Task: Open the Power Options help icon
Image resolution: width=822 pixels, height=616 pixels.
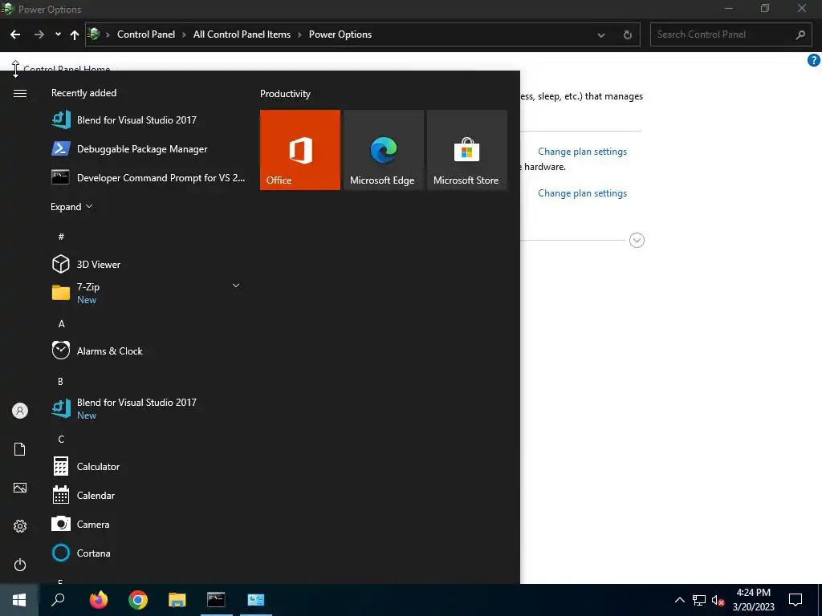Action: pyautogui.click(x=814, y=60)
